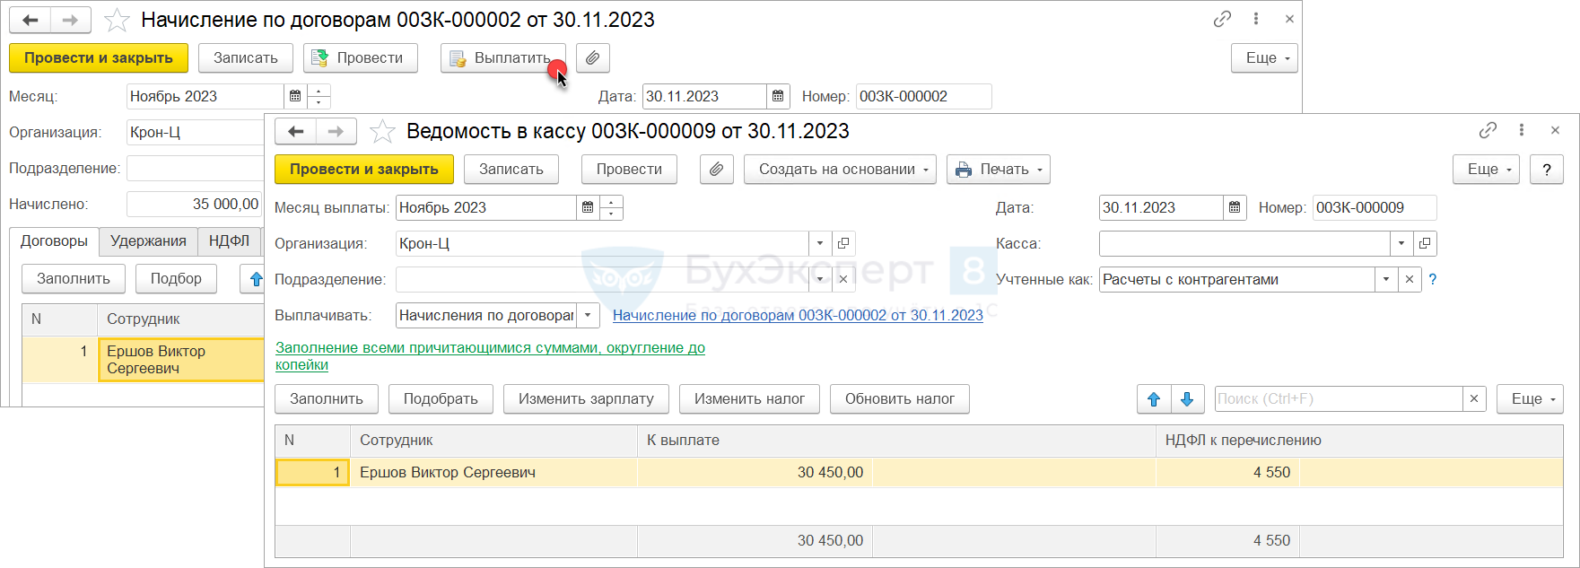
Task: Expand the Подразделение dropdown in Ведомость
Action: [x=819, y=279]
